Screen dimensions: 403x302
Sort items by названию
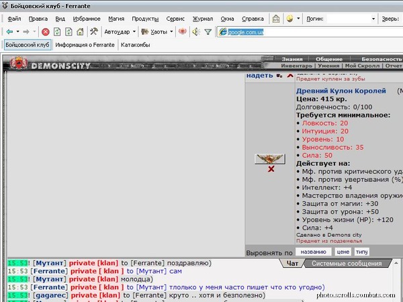pyautogui.click(x=313, y=252)
